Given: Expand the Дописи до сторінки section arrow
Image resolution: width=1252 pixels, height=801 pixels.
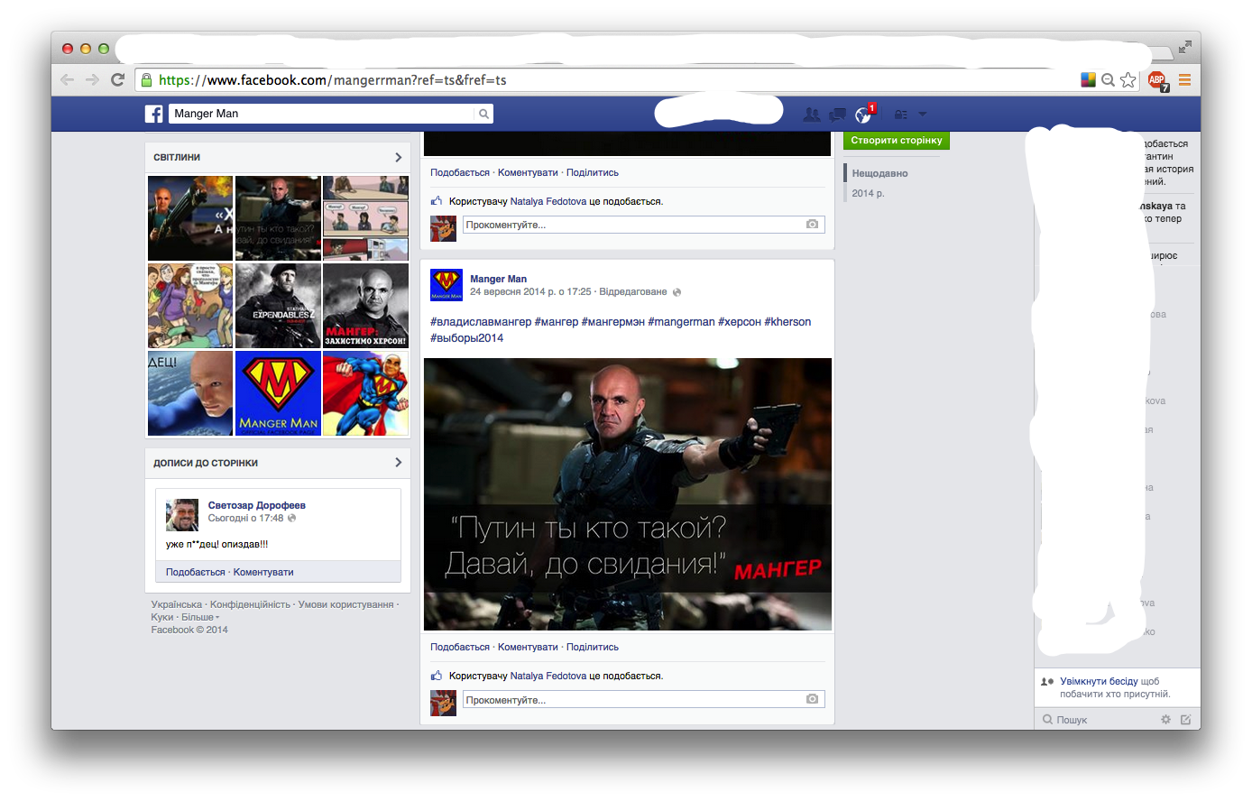Looking at the screenshot, I should click(x=398, y=463).
